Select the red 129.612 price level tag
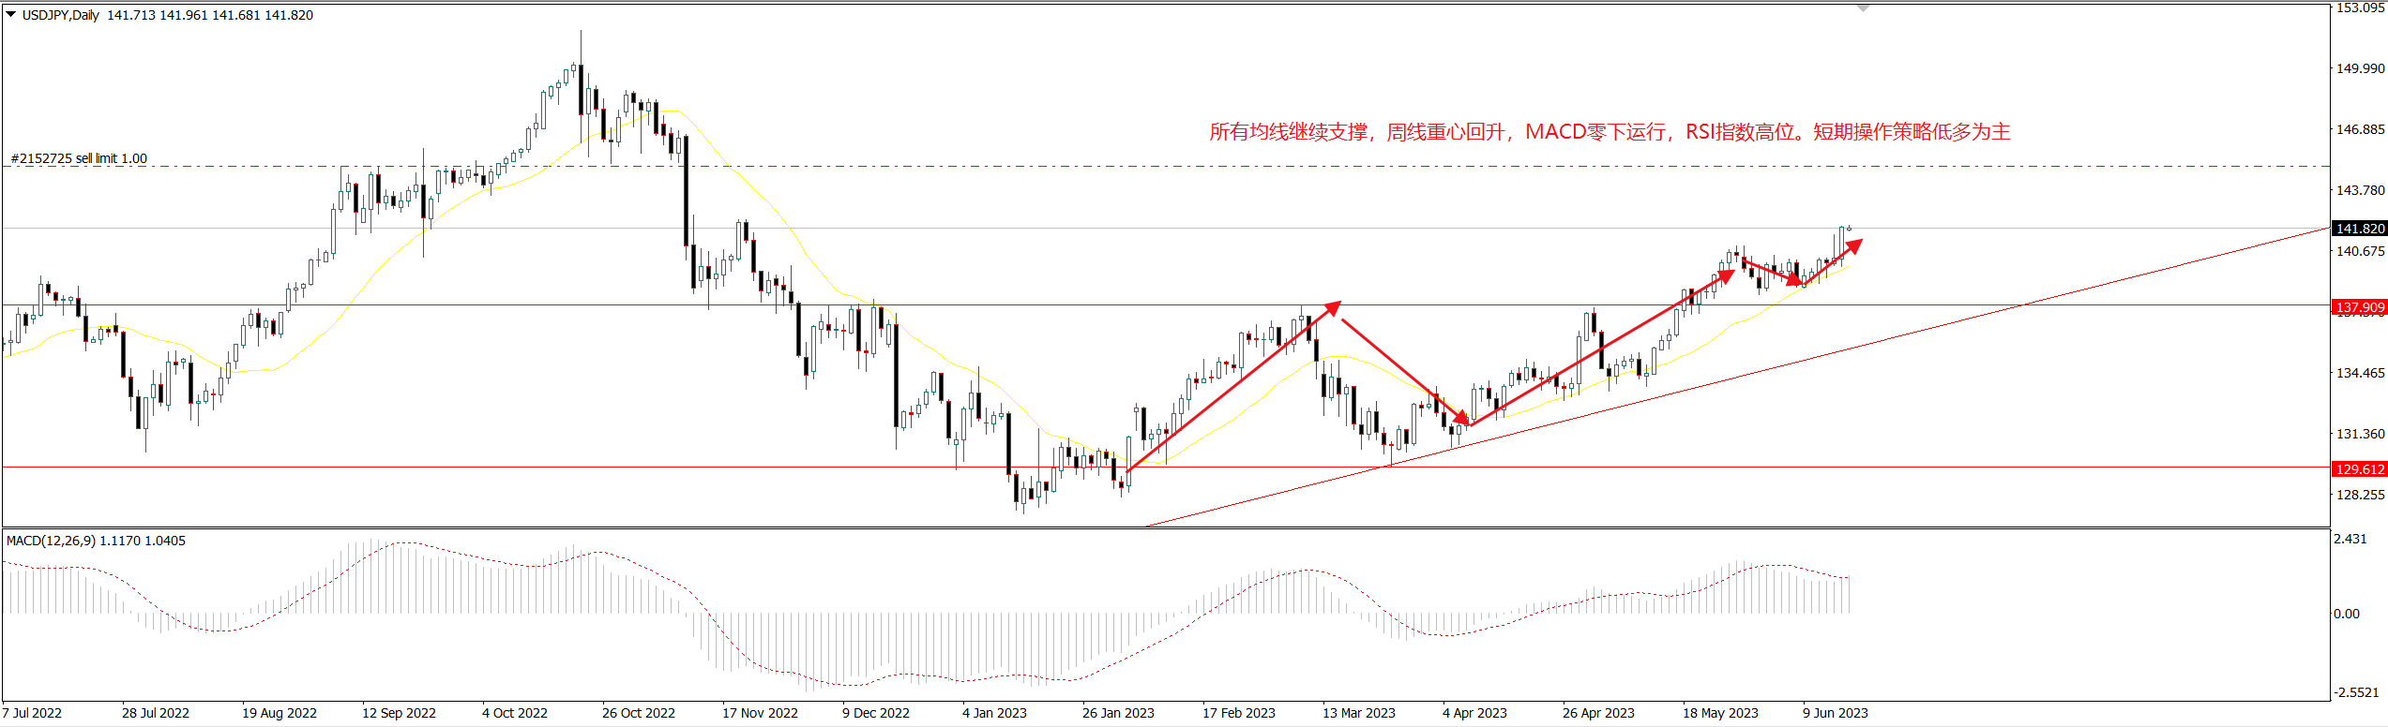The height and width of the screenshot is (727, 2388). (x=2359, y=469)
